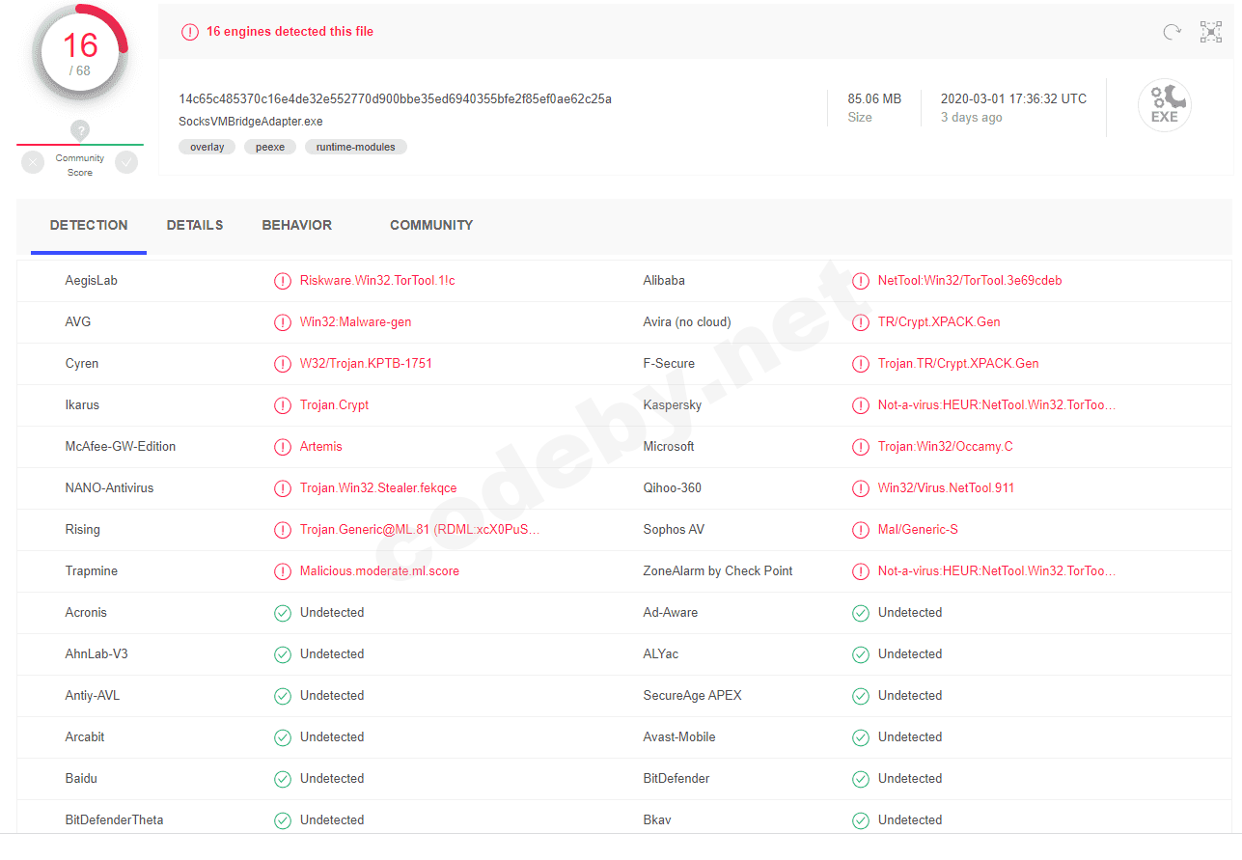Click the EXE file type icon
This screenshot has width=1242, height=860.
pos(1165,105)
